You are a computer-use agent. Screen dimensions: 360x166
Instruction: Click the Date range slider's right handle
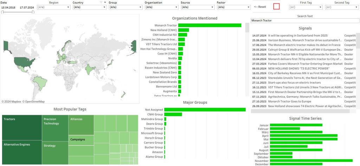33,12
